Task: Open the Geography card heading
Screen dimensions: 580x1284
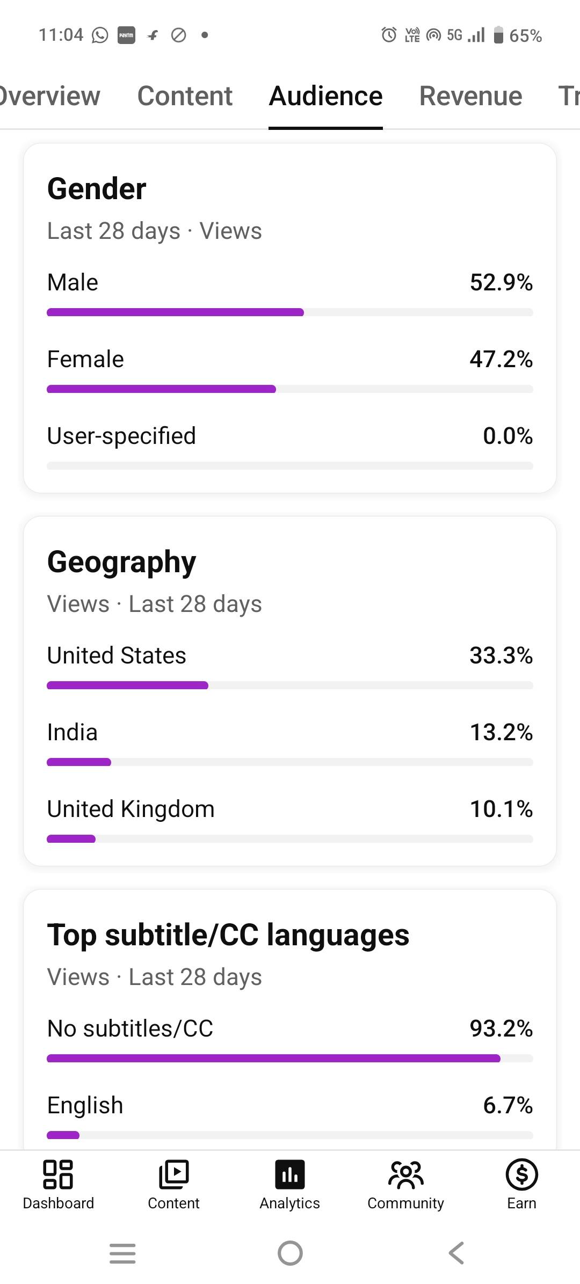Action: coord(121,562)
